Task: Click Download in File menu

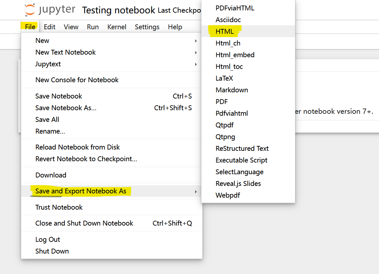Action: 112,175
